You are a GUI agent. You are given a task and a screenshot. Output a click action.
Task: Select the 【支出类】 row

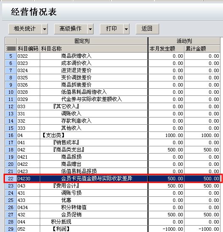113,135
